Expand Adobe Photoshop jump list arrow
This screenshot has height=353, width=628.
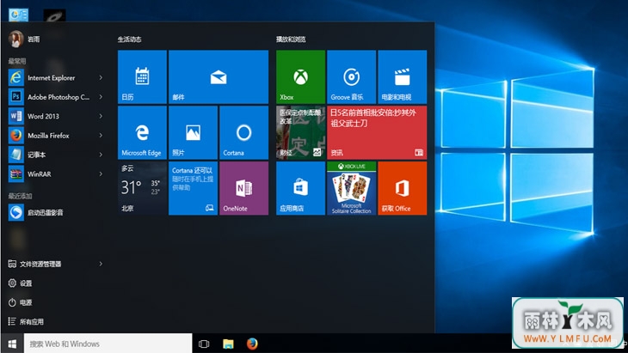pyautogui.click(x=101, y=97)
